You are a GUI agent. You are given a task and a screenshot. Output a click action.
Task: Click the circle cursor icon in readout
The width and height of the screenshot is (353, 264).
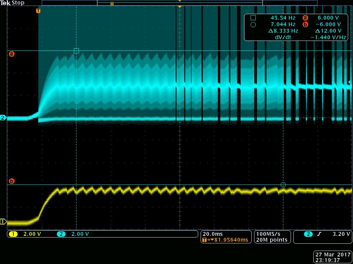point(253,24)
